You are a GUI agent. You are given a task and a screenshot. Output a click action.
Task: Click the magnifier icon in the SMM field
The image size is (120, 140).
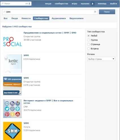(4, 12)
